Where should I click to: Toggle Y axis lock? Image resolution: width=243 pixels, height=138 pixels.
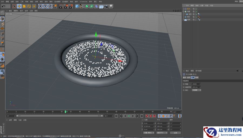click(x=45, y=6)
